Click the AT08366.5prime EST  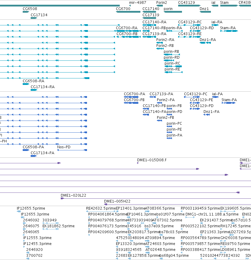point(147,211)
